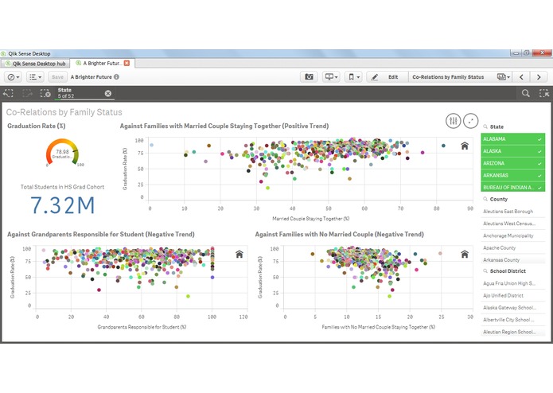This screenshot has width=553, height=393.
Task: Select Arkansas County in list
Action: point(512,260)
